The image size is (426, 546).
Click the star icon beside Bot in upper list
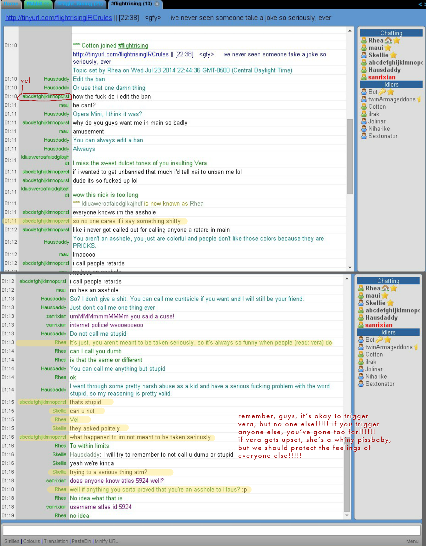pos(390,92)
